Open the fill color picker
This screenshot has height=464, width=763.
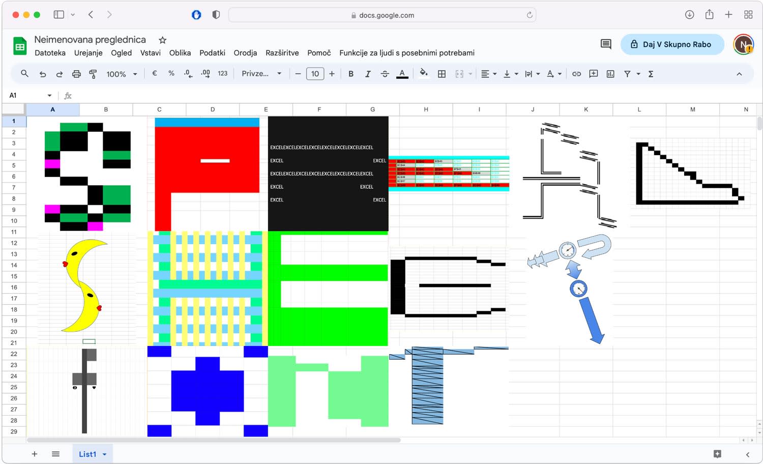[x=423, y=74]
